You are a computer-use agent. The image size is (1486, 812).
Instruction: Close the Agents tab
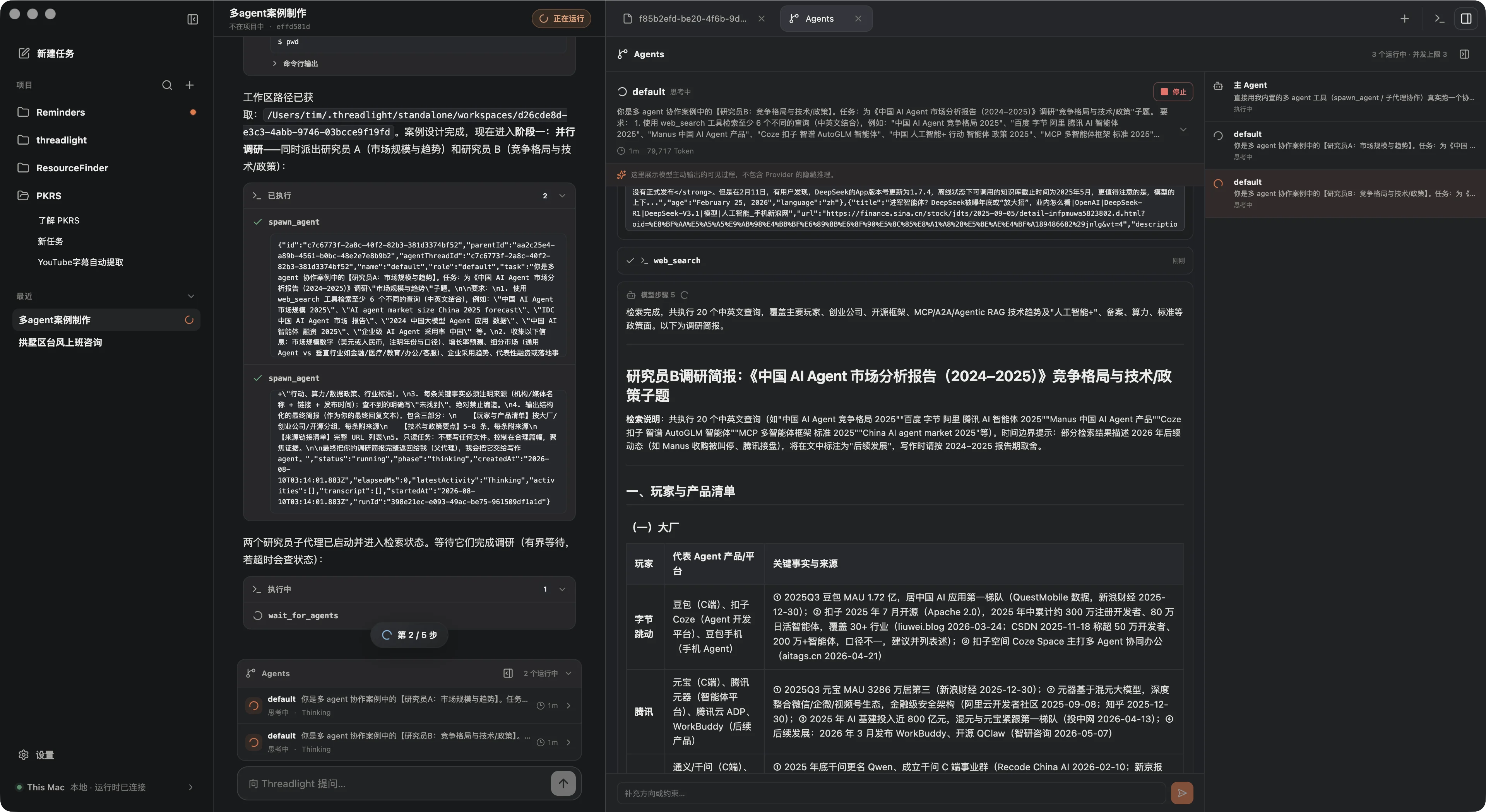click(x=858, y=19)
